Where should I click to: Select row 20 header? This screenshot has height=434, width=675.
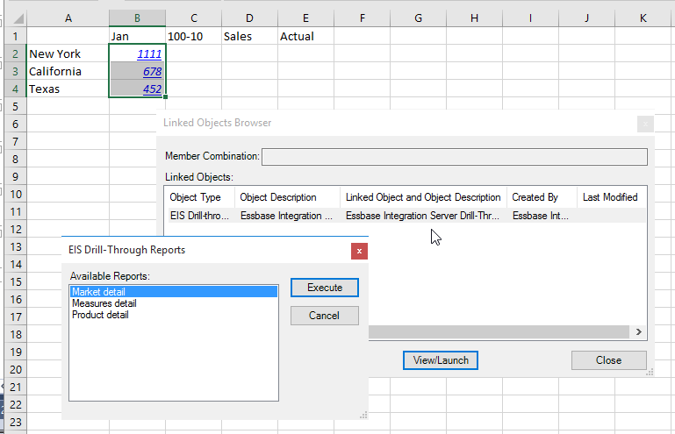[x=16, y=369]
